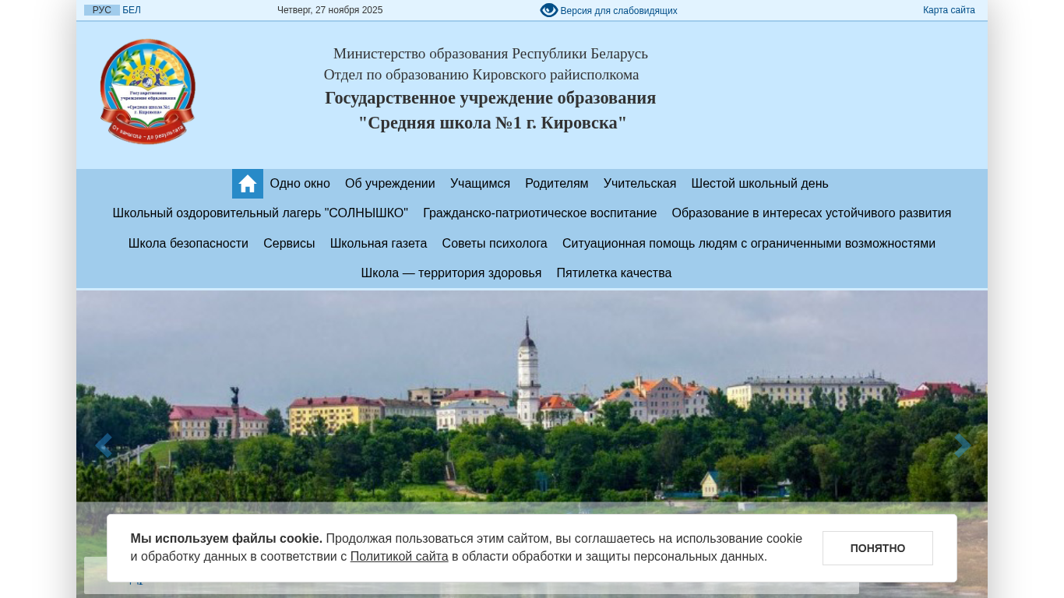Open Школа безопасности section

(188, 244)
